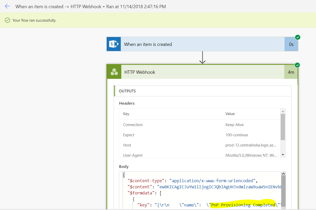Click the 'Ran at 11/14/2018 2:47:16 PM' timestamp
Image resolution: width=316 pixels, height=210 pixels.
136,7
